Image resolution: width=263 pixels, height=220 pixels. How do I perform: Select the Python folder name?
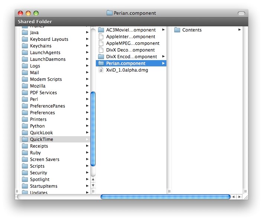[x=37, y=126]
